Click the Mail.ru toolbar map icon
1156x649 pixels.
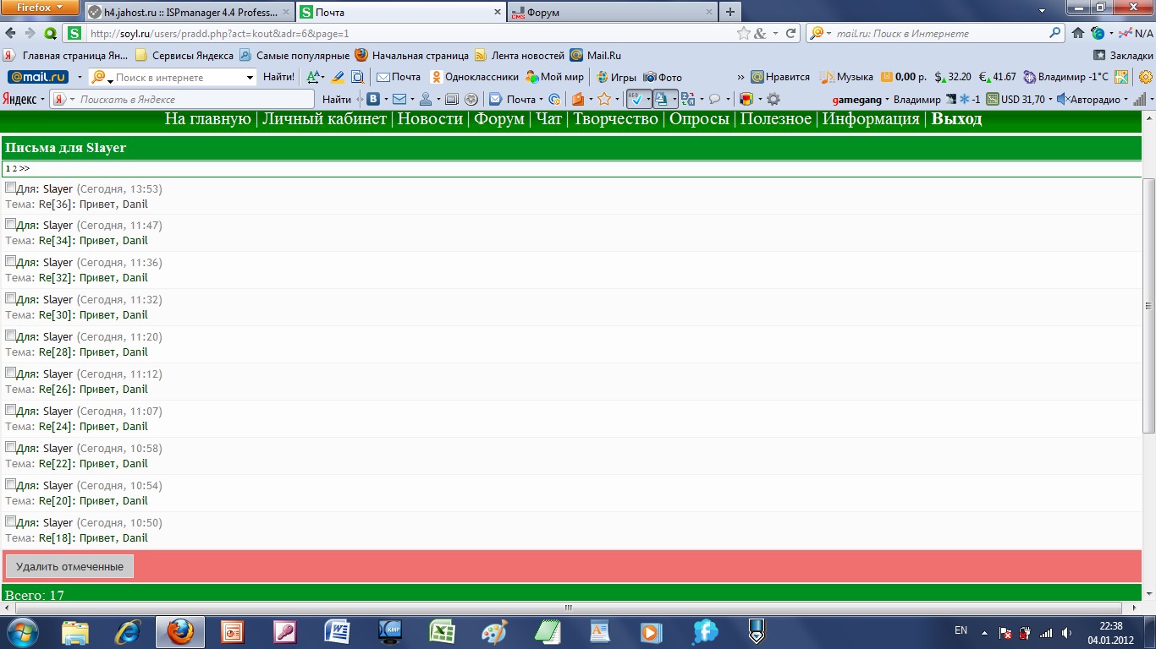point(1121,77)
